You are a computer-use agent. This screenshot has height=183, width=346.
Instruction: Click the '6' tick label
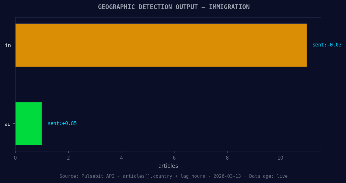pyautogui.click(x=174, y=158)
